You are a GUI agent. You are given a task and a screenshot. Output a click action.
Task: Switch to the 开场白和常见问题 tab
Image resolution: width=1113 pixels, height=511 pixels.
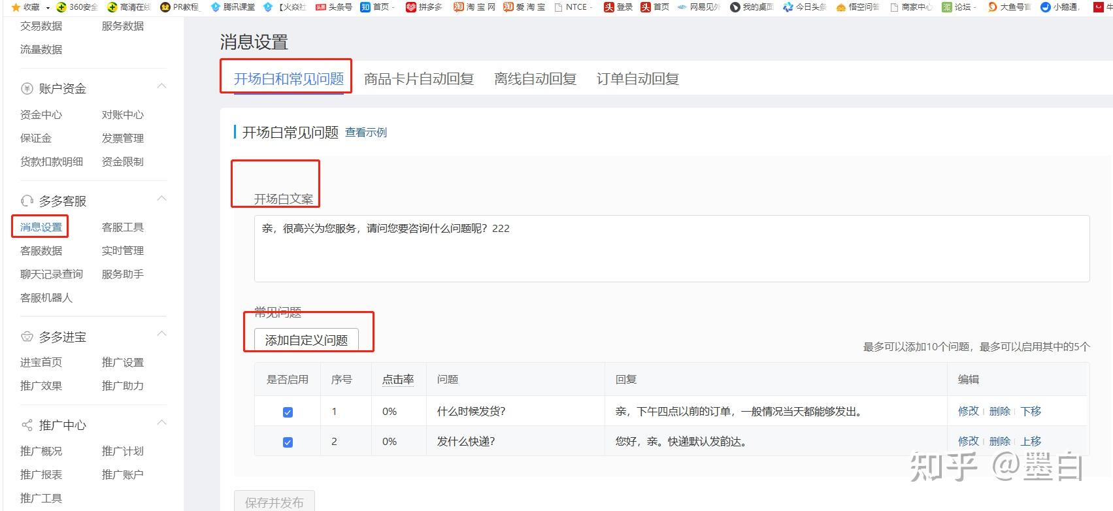289,79
